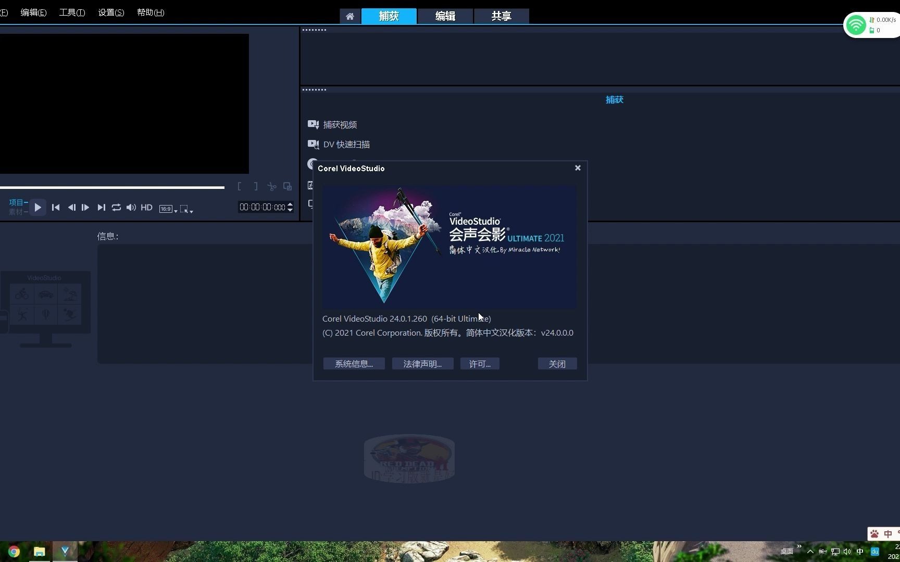Click the speaker volume tray icon
The image size is (900, 562).
tap(847, 552)
